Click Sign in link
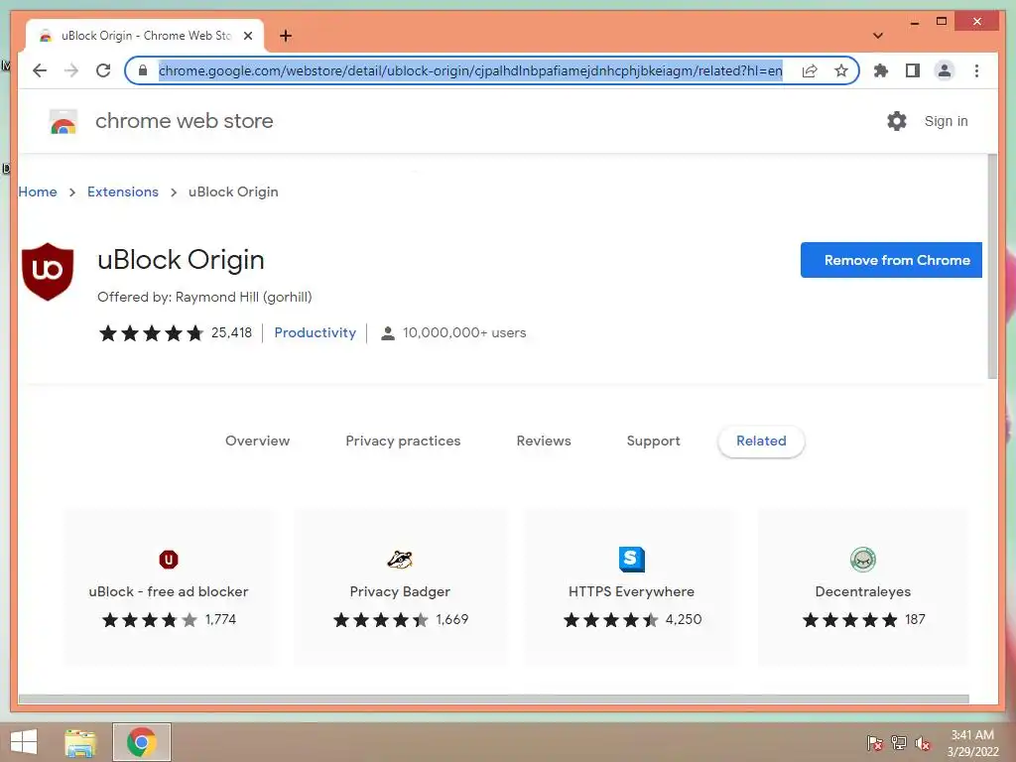The height and width of the screenshot is (762, 1016). (x=946, y=121)
